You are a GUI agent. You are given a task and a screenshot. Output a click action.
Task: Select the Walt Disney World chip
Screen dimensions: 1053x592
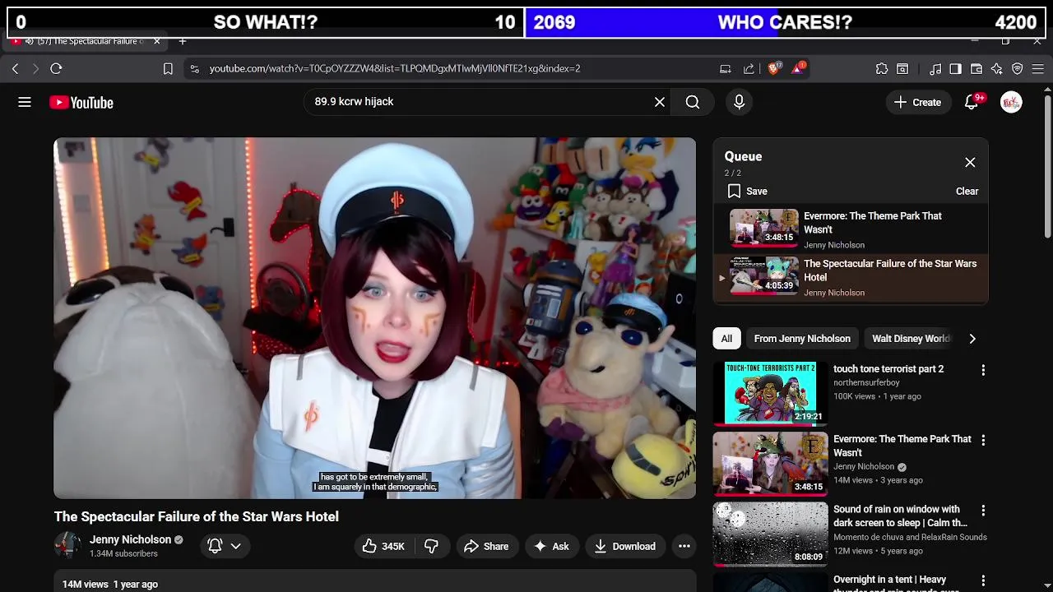click(x=911, y=339)
